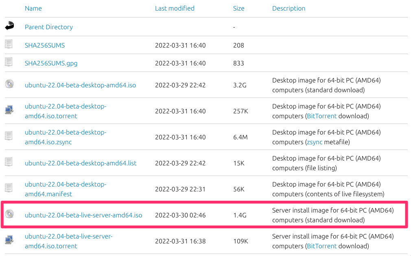Click the computer icon for live-server-amd64.iso.torrent

[9, 240]
